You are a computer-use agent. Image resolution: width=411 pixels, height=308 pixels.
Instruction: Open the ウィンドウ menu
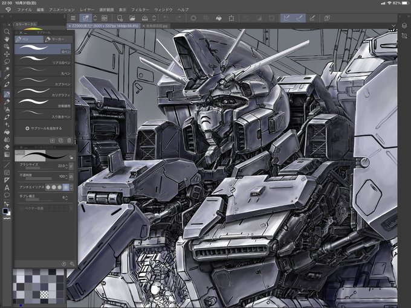163,10
